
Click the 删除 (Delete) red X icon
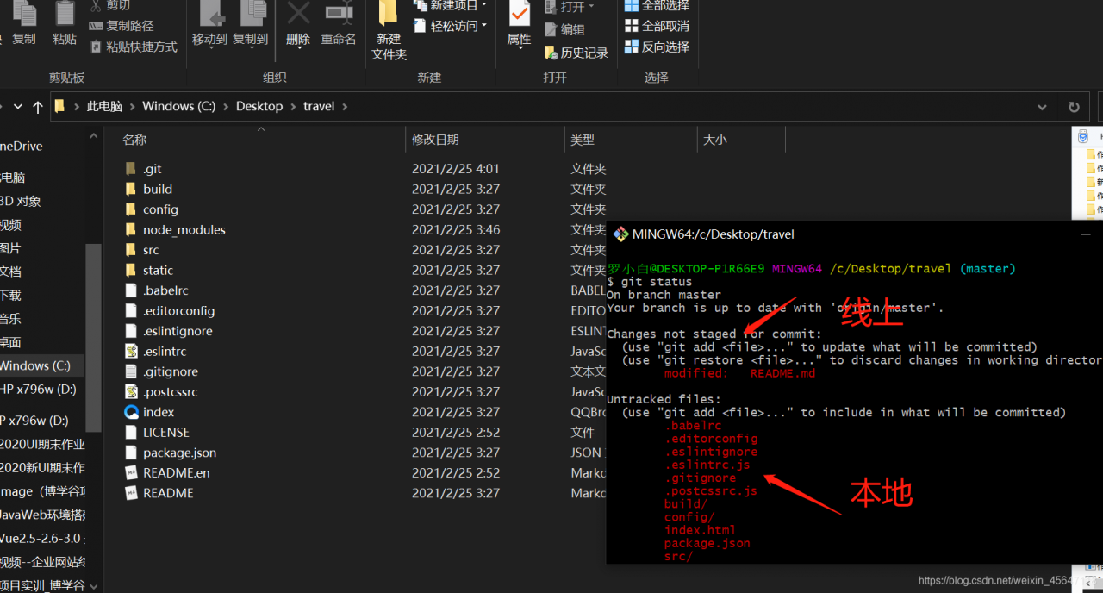pyautogui.click(x=298, y=13)
